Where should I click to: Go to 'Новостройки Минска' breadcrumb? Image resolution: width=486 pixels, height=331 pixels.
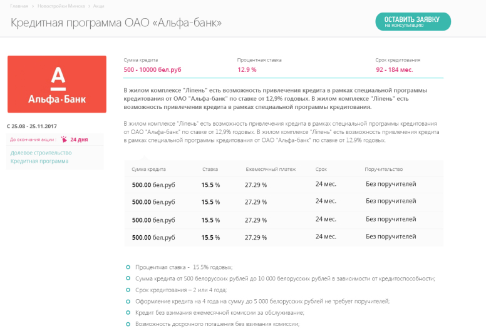pyautogui.click(x=61, y=5)
